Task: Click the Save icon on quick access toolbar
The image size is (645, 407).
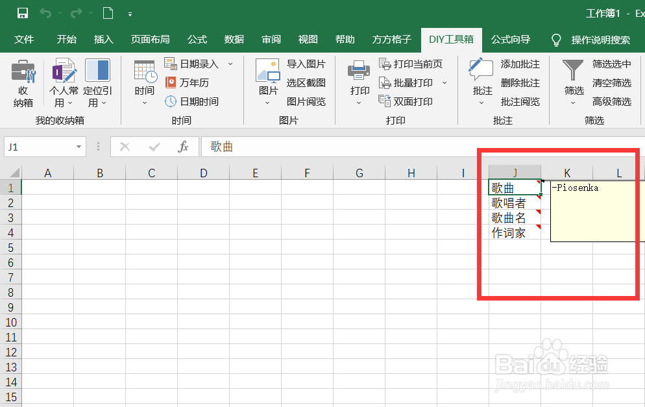Action: pos(21,12)
